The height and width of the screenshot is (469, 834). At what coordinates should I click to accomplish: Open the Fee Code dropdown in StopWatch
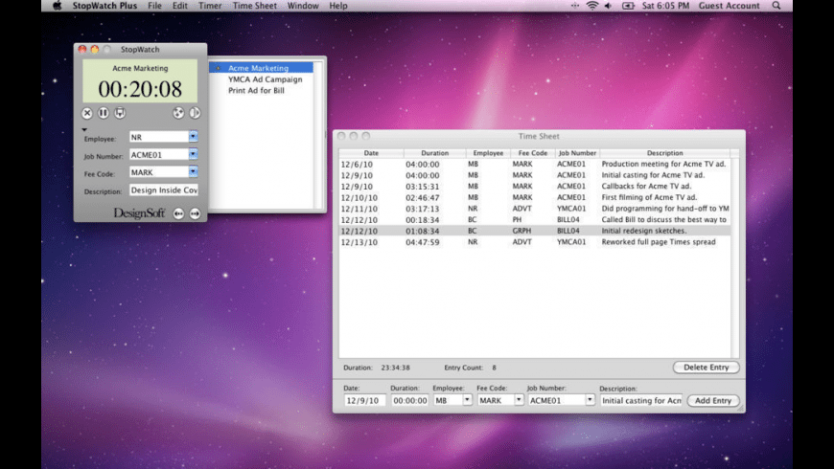point(193,172)
